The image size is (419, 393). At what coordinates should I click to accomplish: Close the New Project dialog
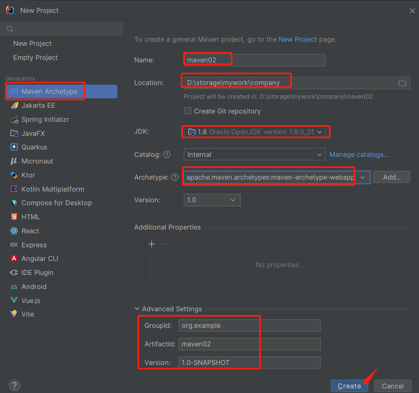coord(412,11)
